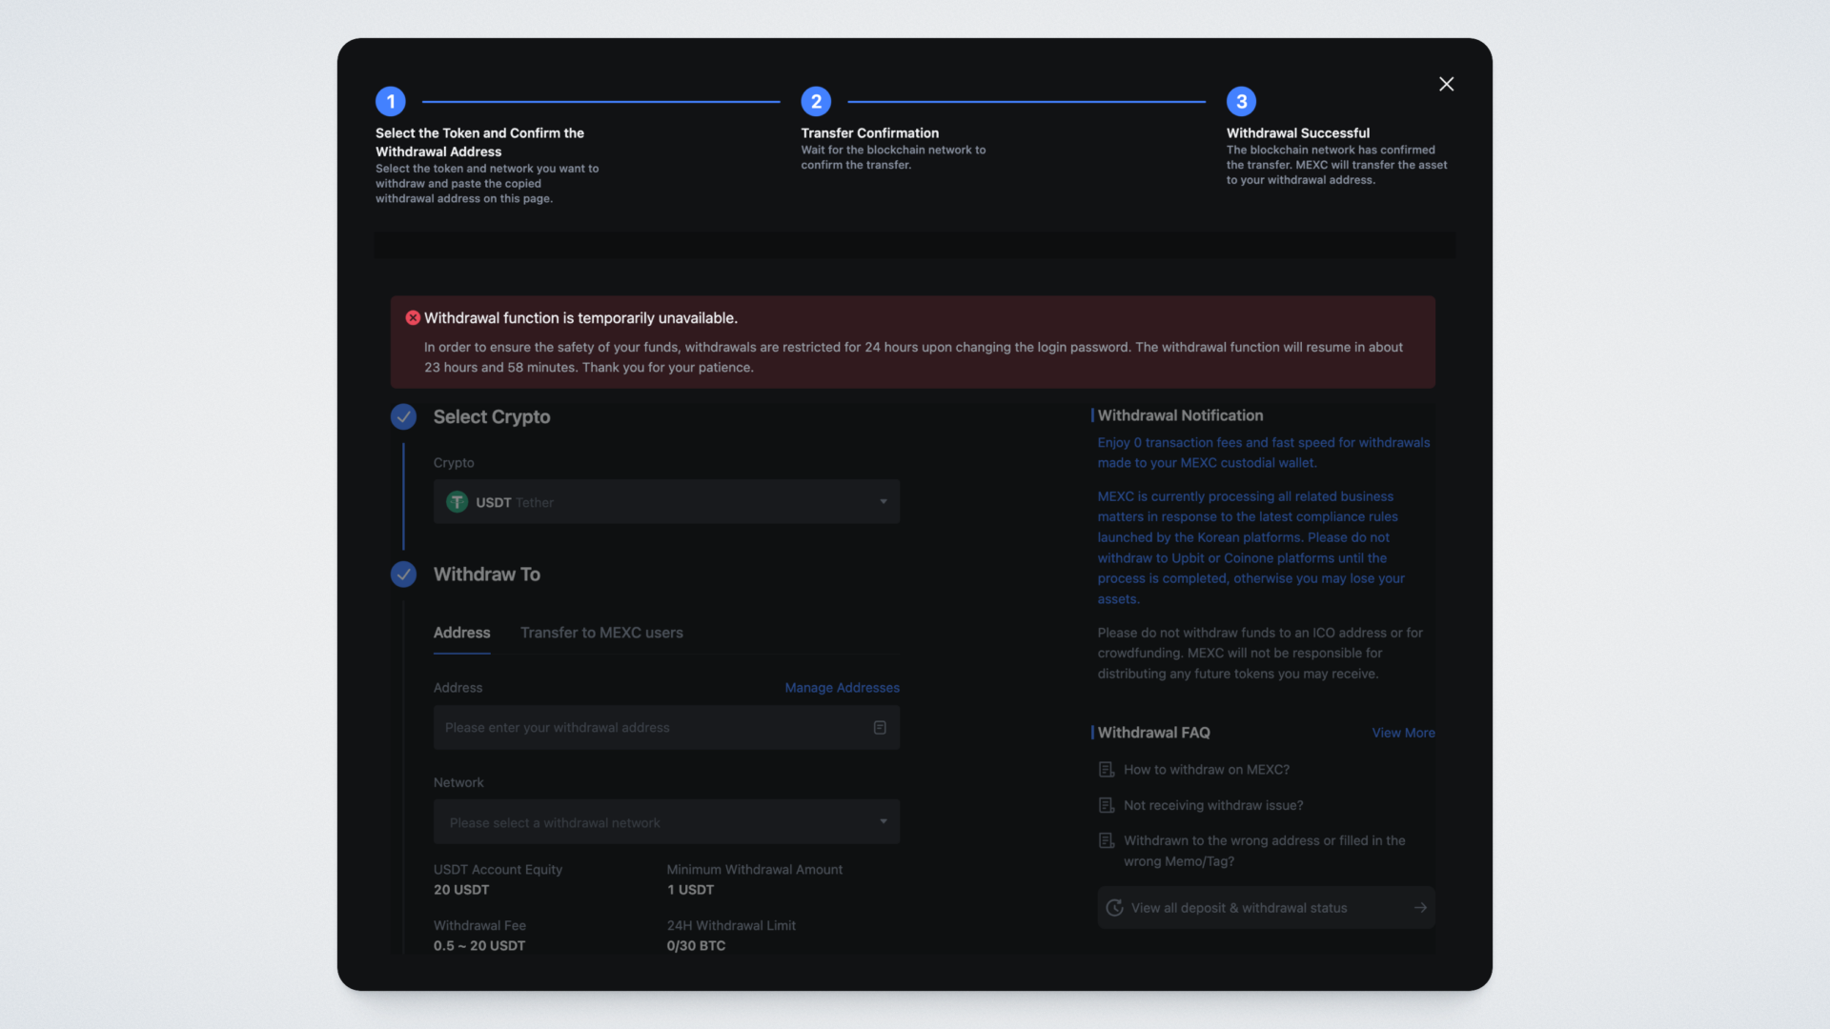Screen dimensions: 1830x1029
Task: Click the Select Crypto checkmark circle
Action: coord(403,417)
